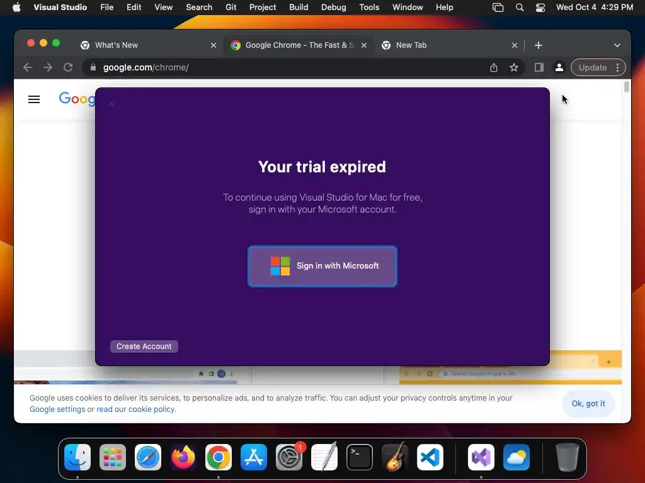The width and height of the screenshot is (645, 483).
Task: Open the Tools menu
Action: pyautogui.click(x=369, y=8)
